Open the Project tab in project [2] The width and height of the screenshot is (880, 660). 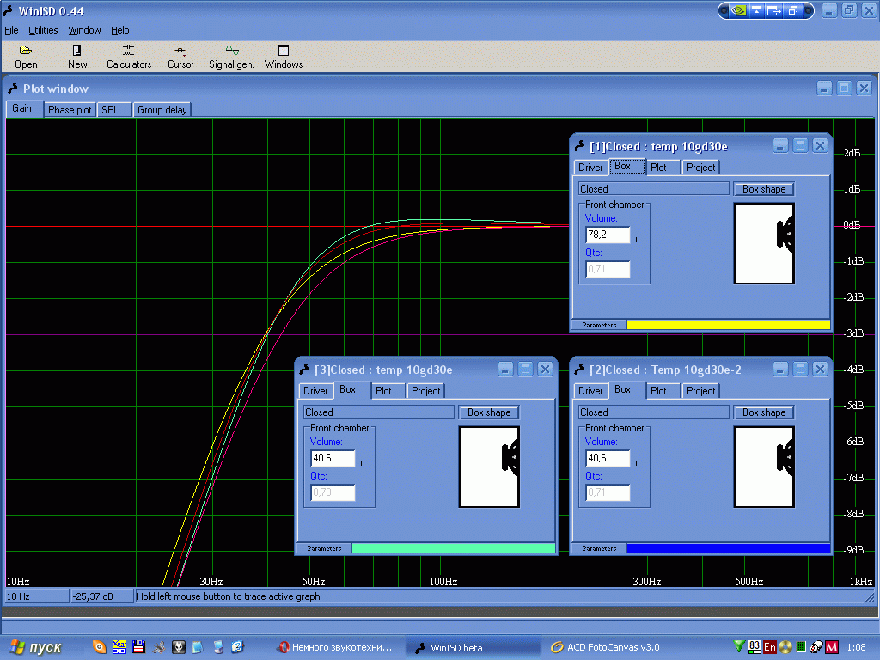700,391
